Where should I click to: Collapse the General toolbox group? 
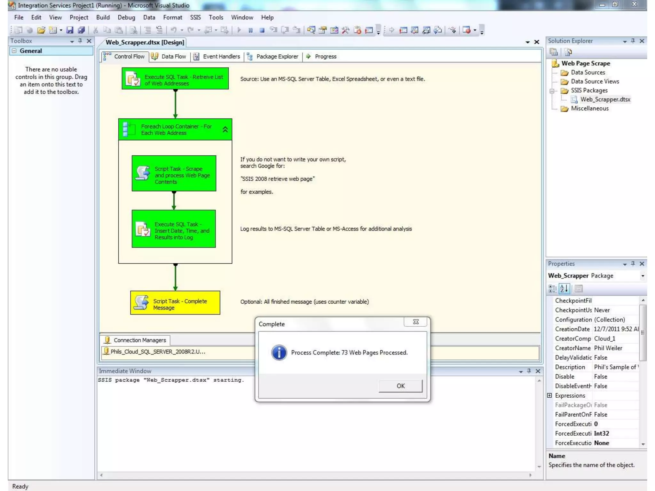pos(14,51)
